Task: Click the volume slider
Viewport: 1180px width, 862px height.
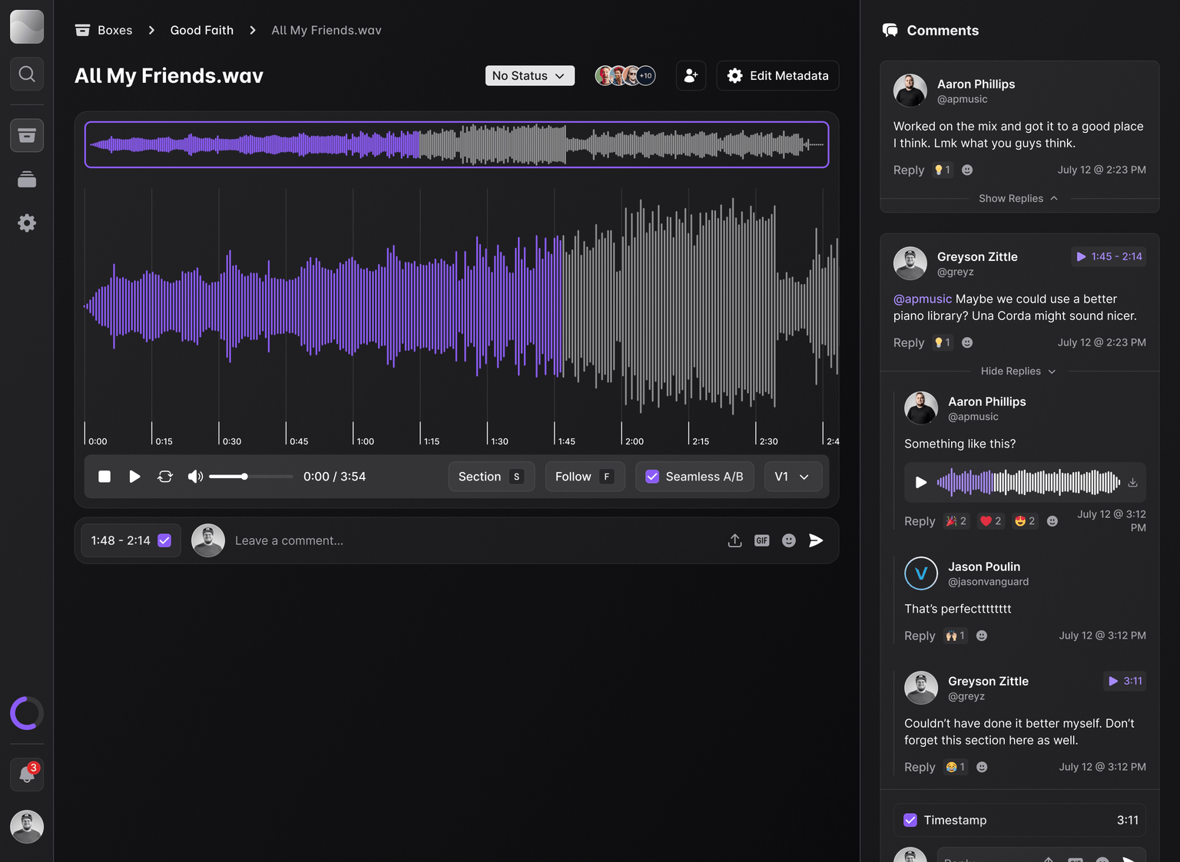Action: (x=250, y=477)
